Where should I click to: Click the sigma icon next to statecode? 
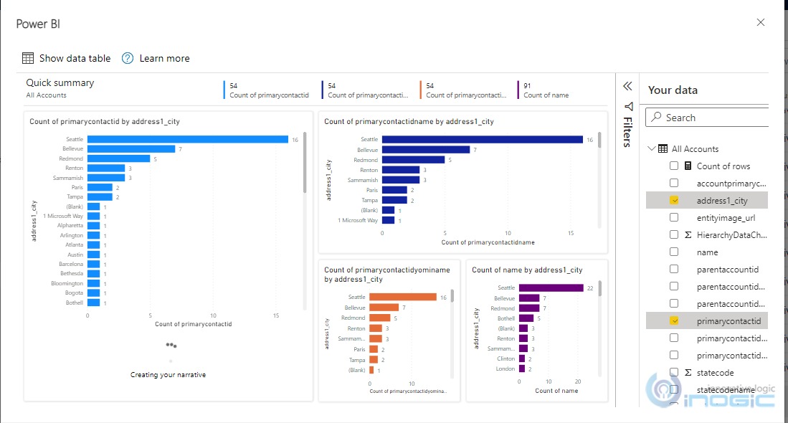688,373
